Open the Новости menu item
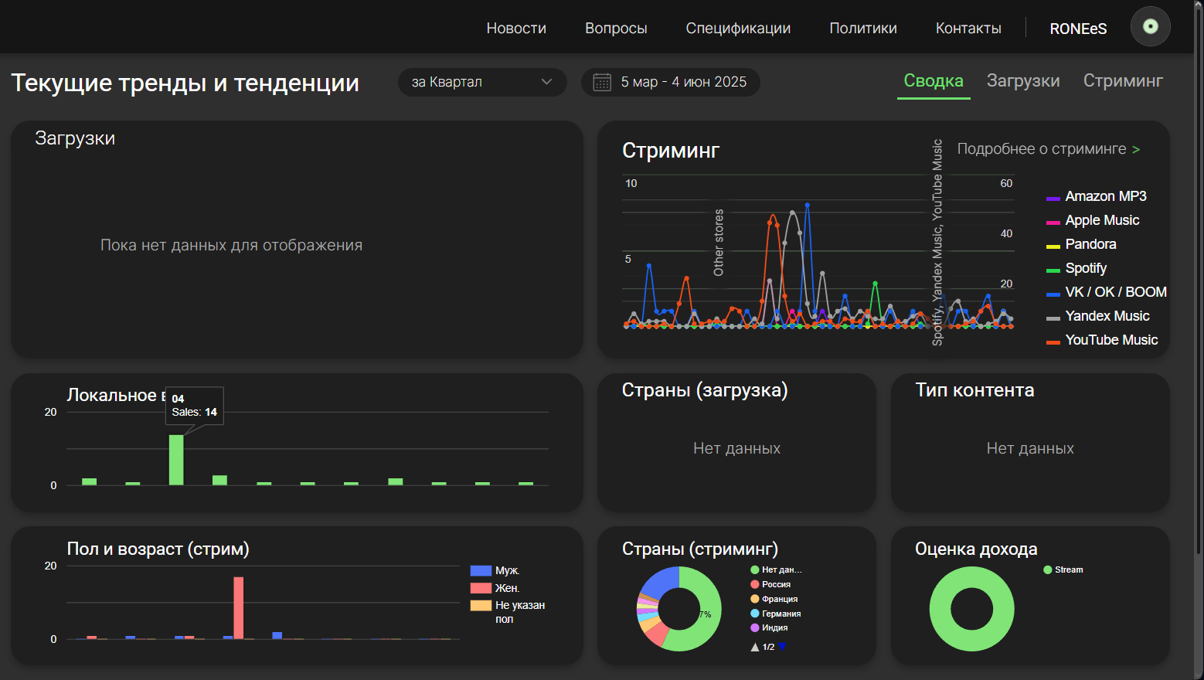 (516, 28)
